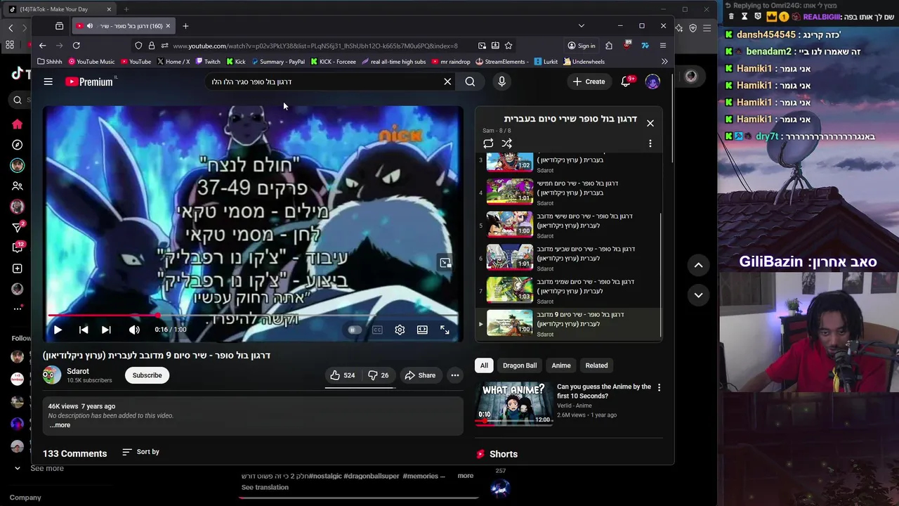Open a new browser tab
This screenshot has width=899, height=506.
[185, 26]
